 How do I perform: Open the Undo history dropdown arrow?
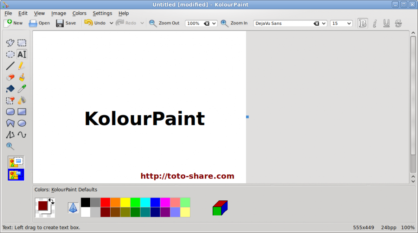coord(111,23)
